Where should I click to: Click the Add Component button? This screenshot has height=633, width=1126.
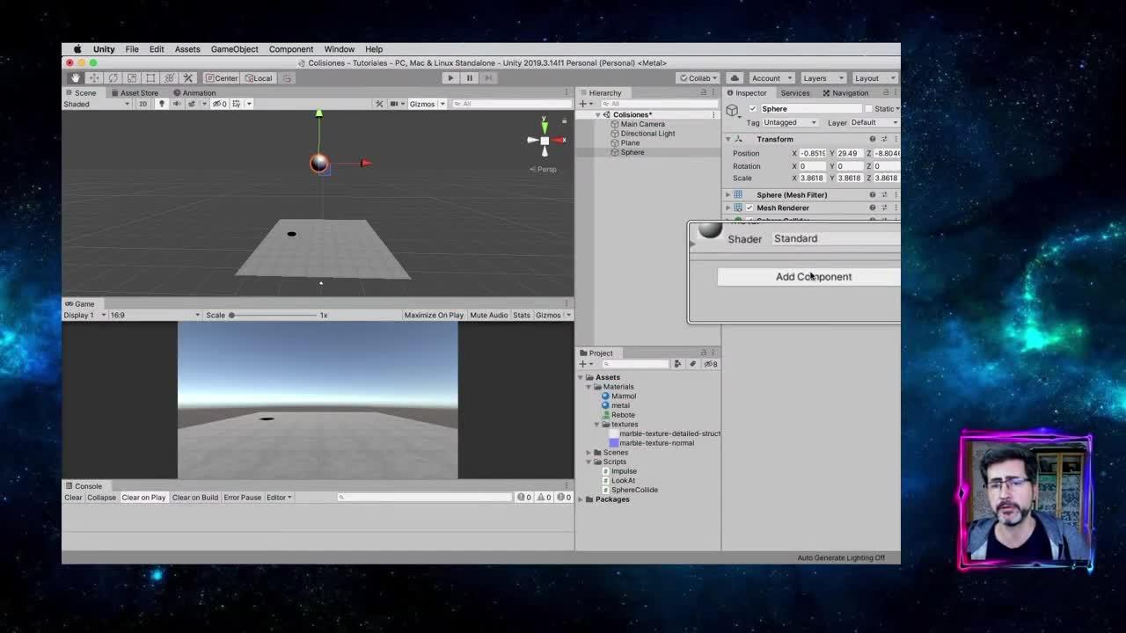[x=813, y=277]
